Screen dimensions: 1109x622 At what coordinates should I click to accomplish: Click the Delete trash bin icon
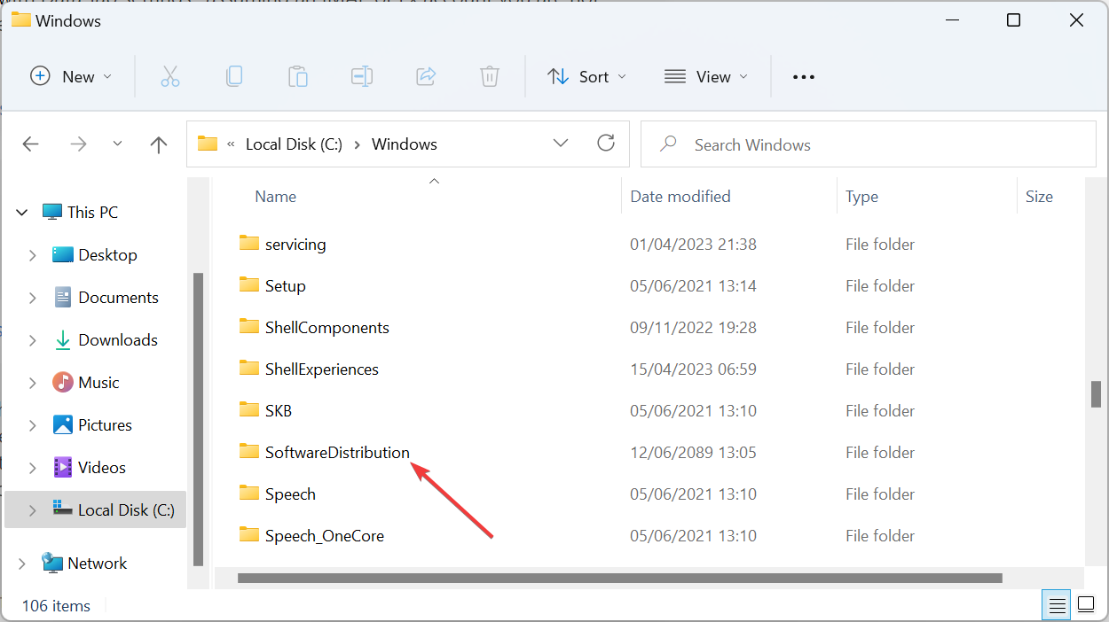(x=490, y=77)
